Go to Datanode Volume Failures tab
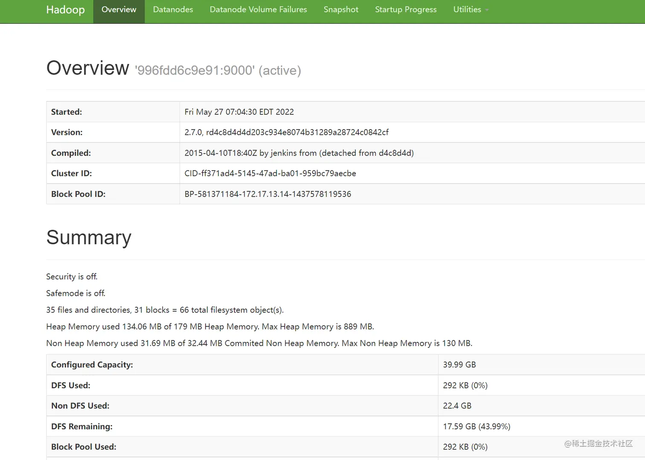 258,9
